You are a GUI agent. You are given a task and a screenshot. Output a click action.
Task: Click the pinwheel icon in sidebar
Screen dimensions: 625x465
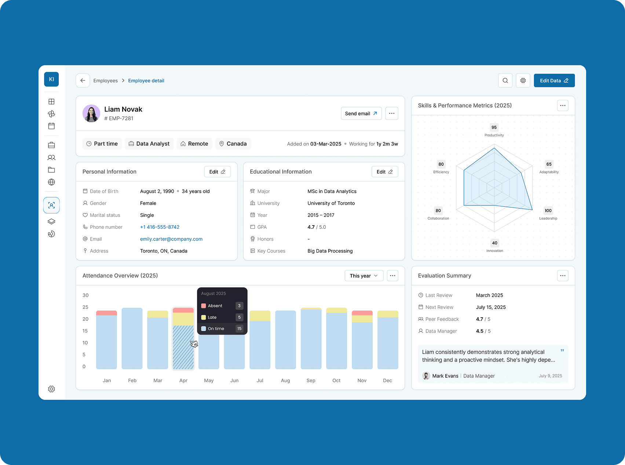tap(51, 114)
